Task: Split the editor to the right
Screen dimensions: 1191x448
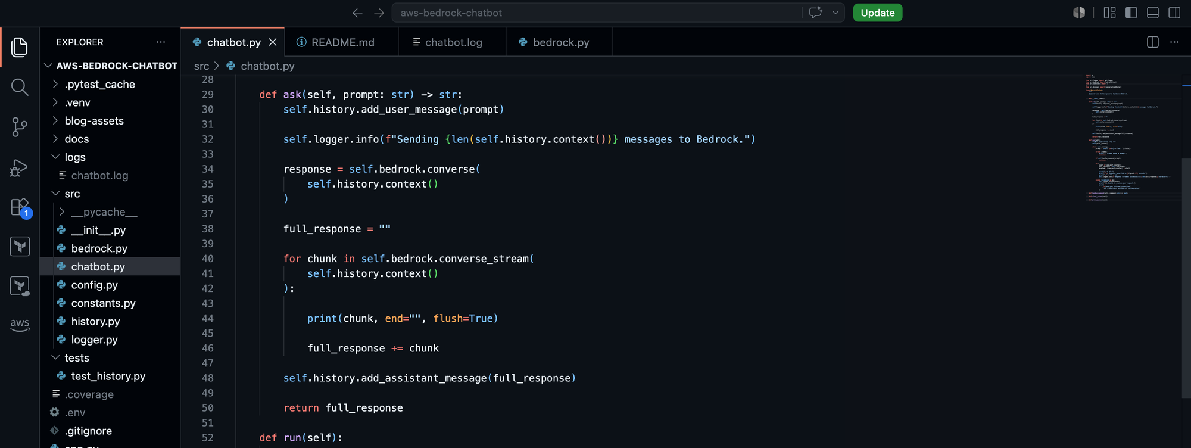Action: click(1152, 42)
